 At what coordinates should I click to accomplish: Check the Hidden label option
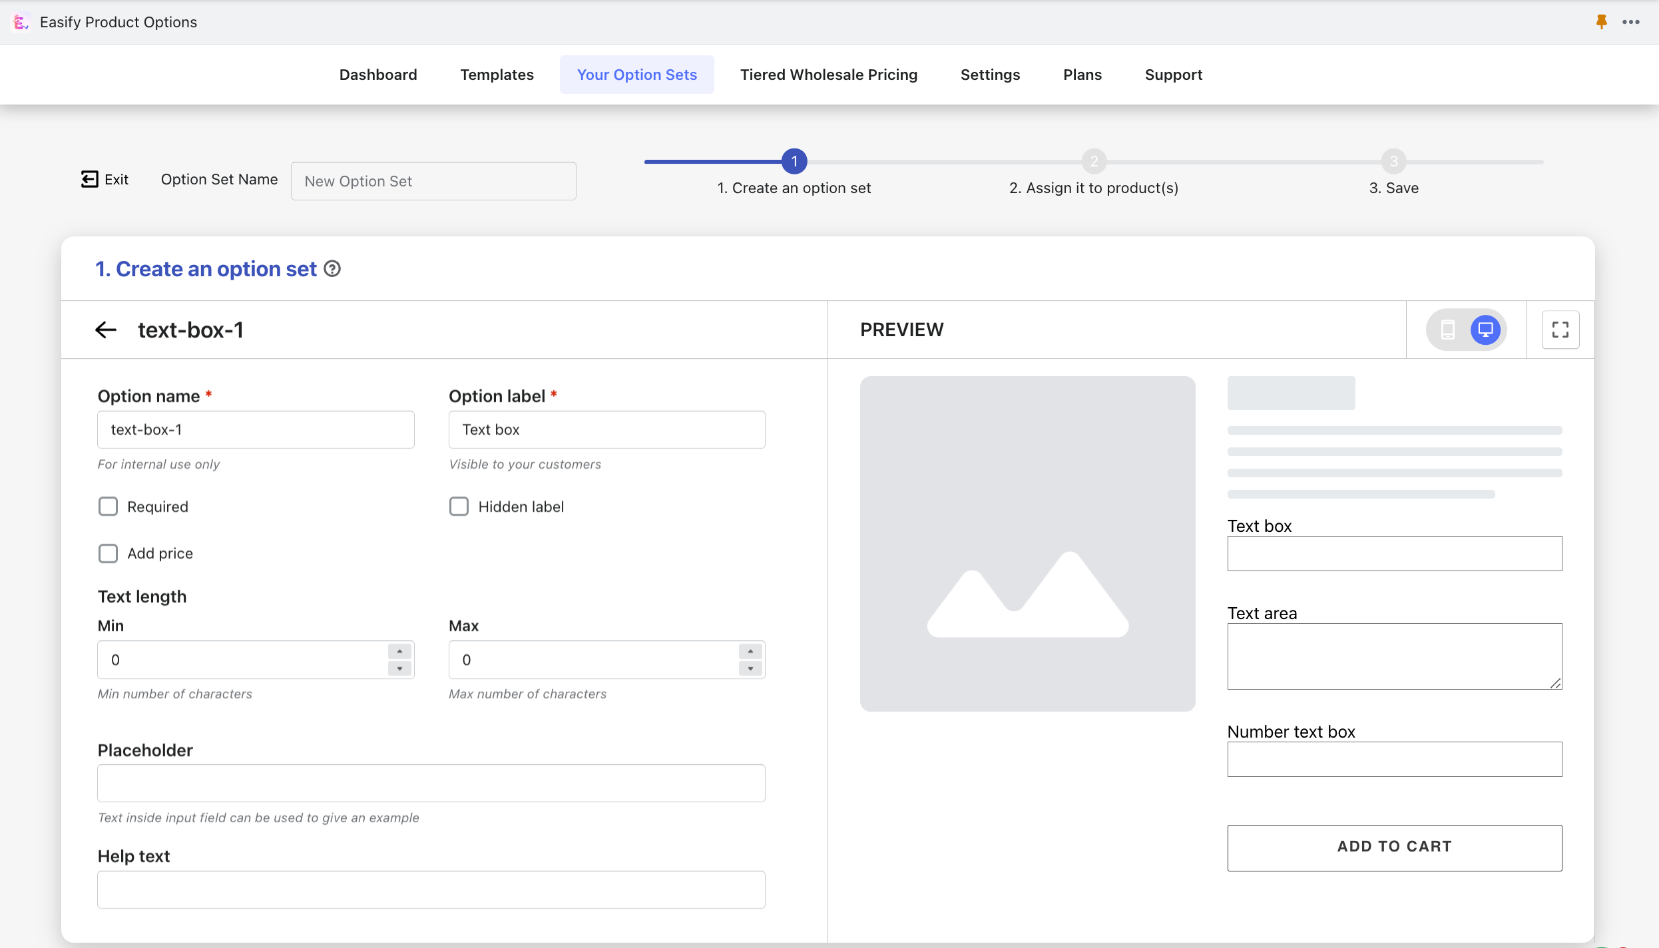pyautogui.click(x=459, y=506)
